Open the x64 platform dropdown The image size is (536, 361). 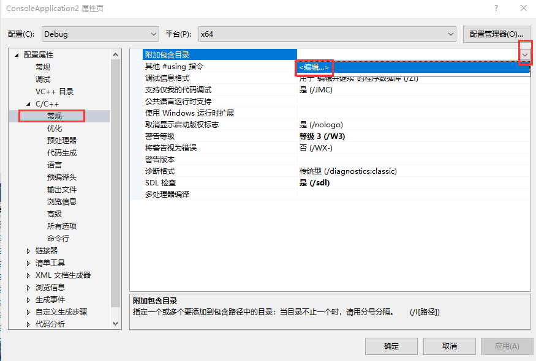pos(450,34)
